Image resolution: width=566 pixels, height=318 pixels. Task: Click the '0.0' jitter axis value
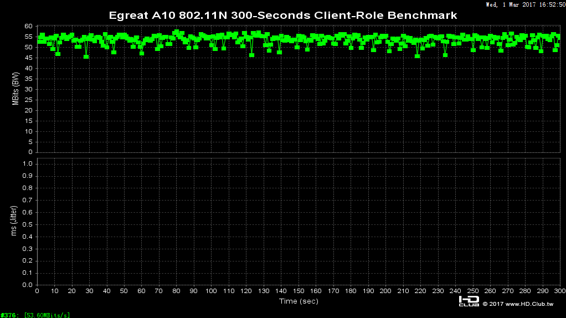tap(28, 285)
